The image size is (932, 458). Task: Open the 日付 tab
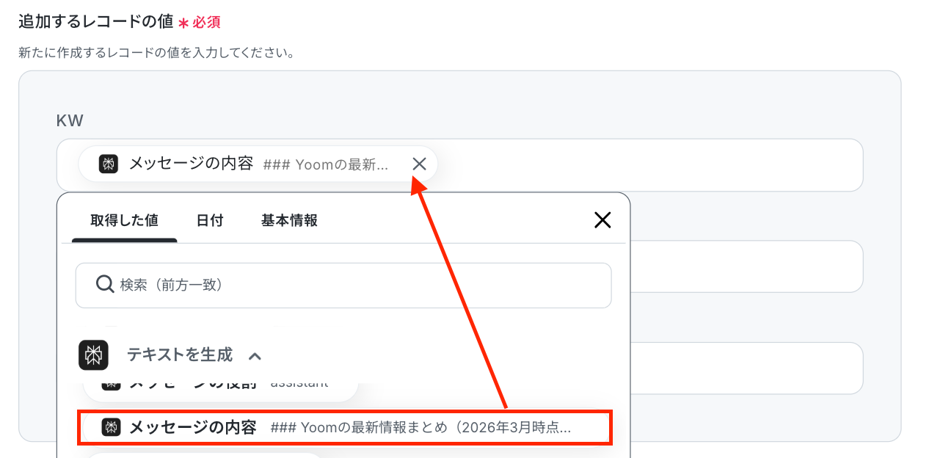[x=210, y=220]
